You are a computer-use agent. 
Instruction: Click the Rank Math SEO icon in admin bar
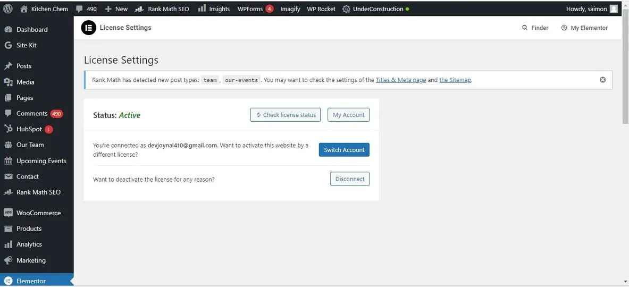point(139,9)
